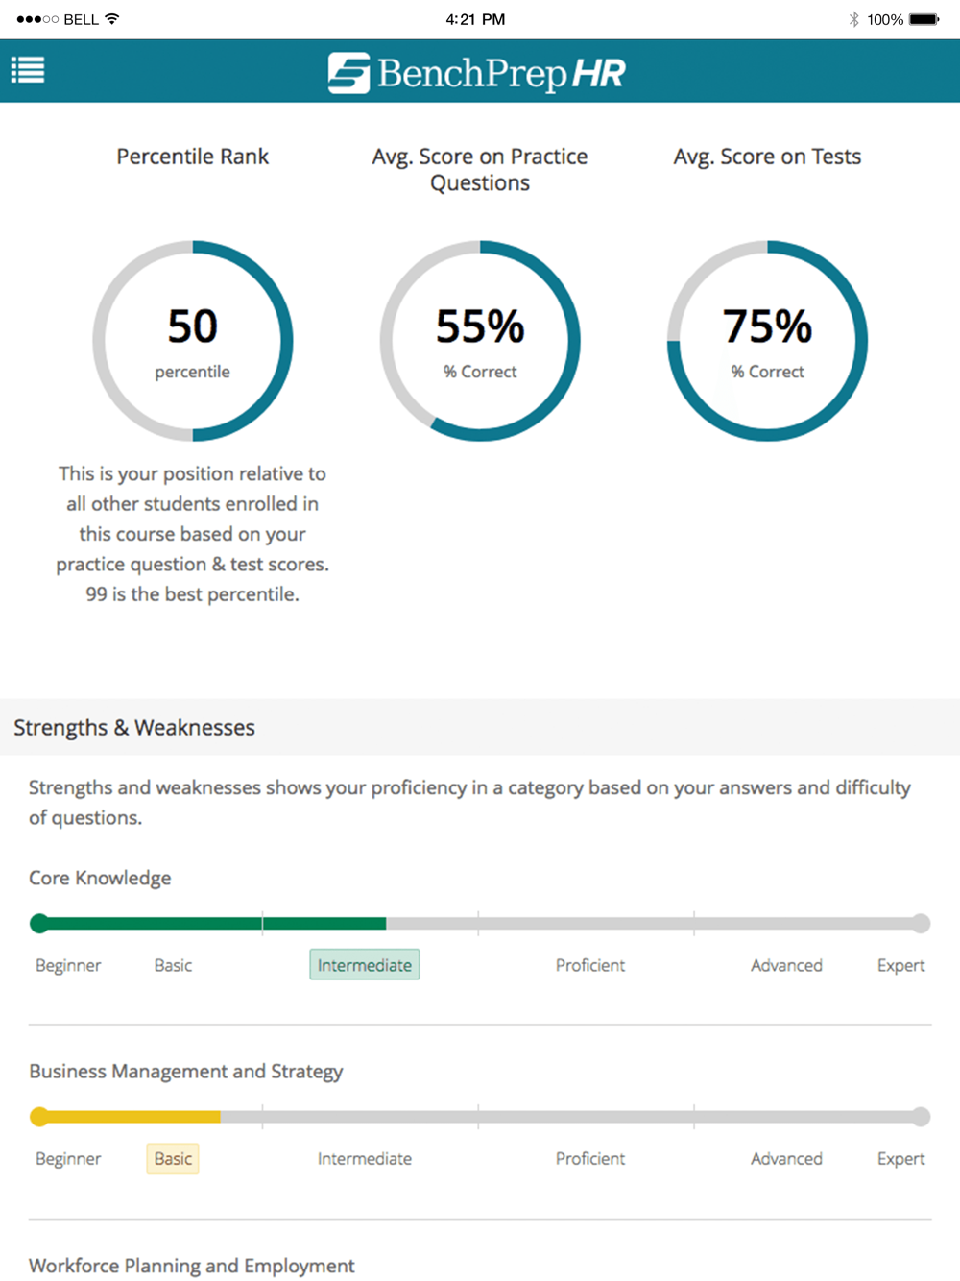Select the highlighted Basic level badge

[173, 1159]
